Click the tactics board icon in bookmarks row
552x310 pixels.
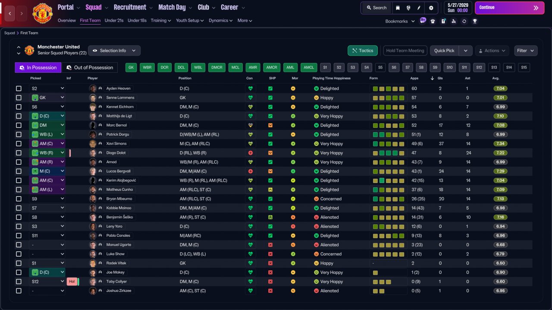[x=443, y=21]
